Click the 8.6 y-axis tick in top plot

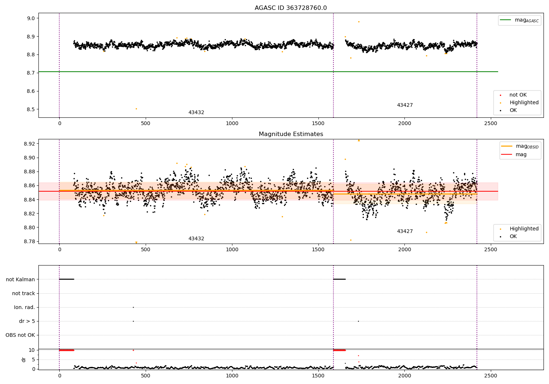pos(31,91)
